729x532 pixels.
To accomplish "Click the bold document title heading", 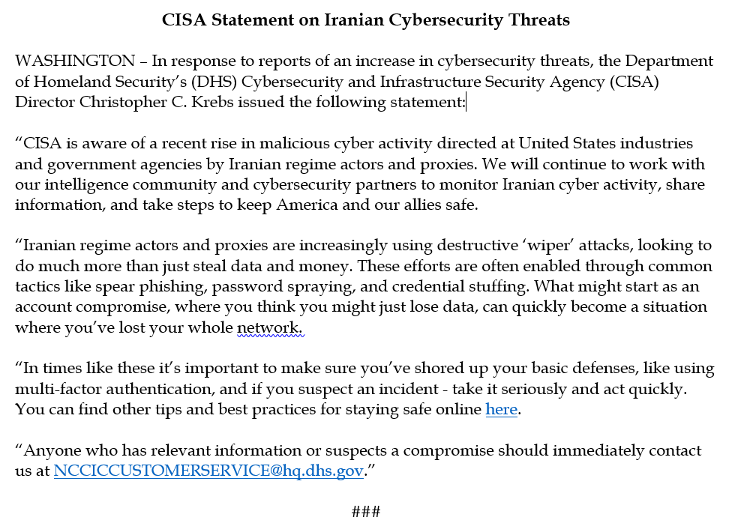I will coord(366,20).
